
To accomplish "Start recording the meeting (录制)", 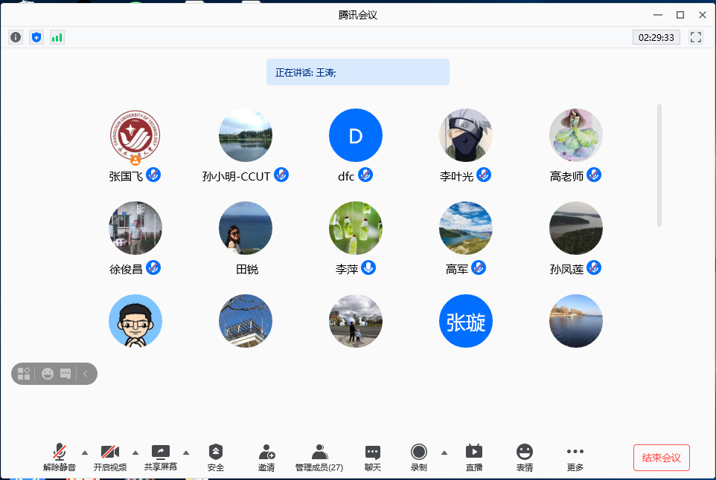I will click(x=419, y=457).
